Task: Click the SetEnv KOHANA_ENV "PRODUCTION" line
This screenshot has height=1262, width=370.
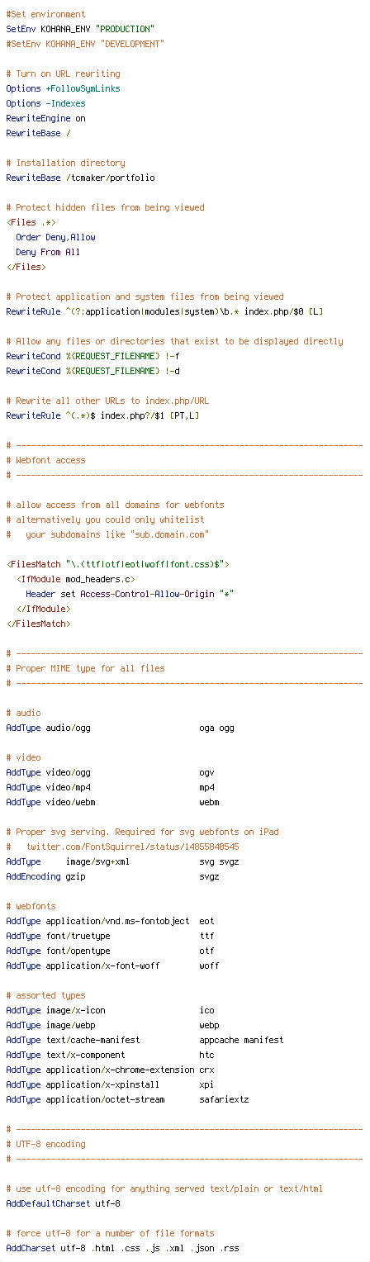Action: point(80,29)
